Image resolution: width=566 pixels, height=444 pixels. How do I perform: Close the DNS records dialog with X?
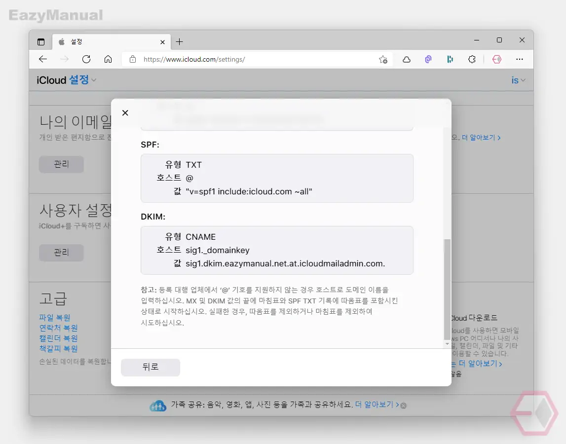click(x=125, y=113)
